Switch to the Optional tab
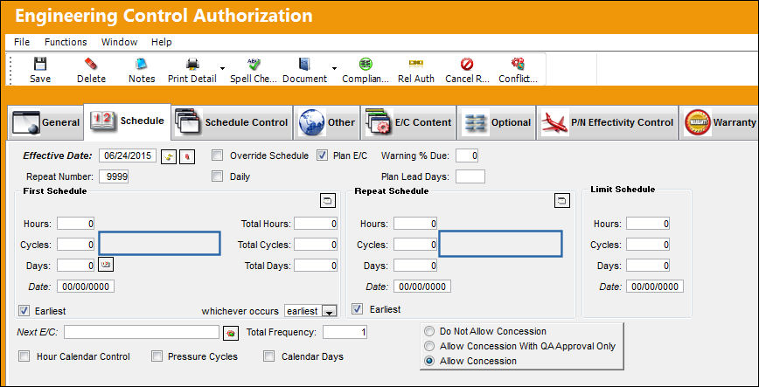Screen dimensions: 759x387 tap(496, 123)
